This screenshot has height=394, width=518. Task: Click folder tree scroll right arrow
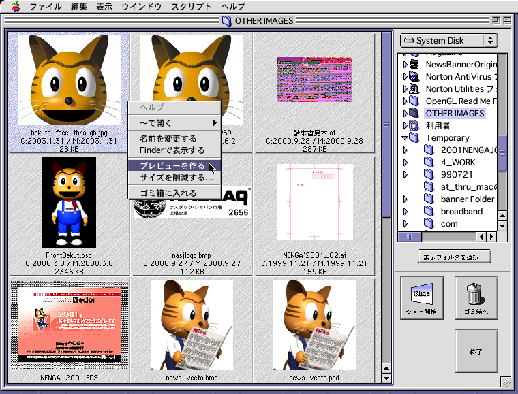pyautogui.click(x=491, y=236)
